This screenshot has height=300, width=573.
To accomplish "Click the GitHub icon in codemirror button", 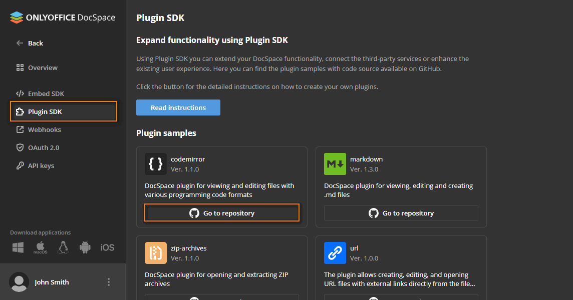I will click(x=194, y=213).
